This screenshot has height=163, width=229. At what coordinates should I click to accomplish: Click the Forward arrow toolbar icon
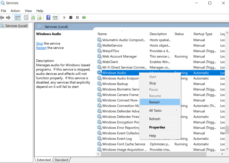pyautogui.click(x=8, y=18)
